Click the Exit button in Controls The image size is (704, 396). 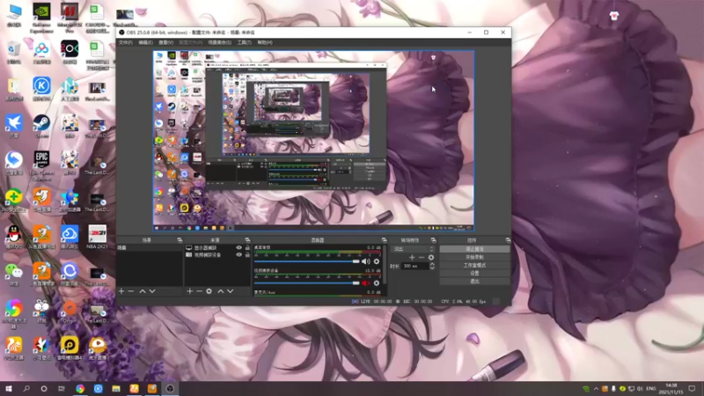(x=474, y=281)
